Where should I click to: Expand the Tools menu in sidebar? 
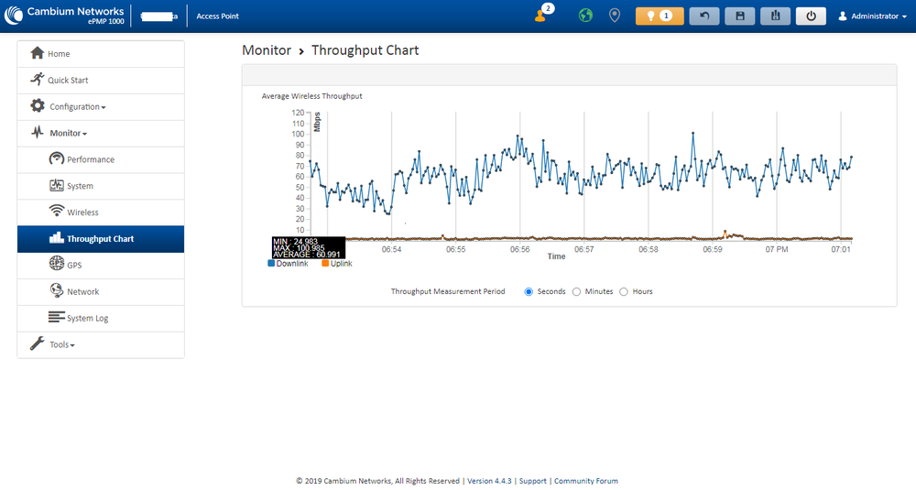click(61, 345)
